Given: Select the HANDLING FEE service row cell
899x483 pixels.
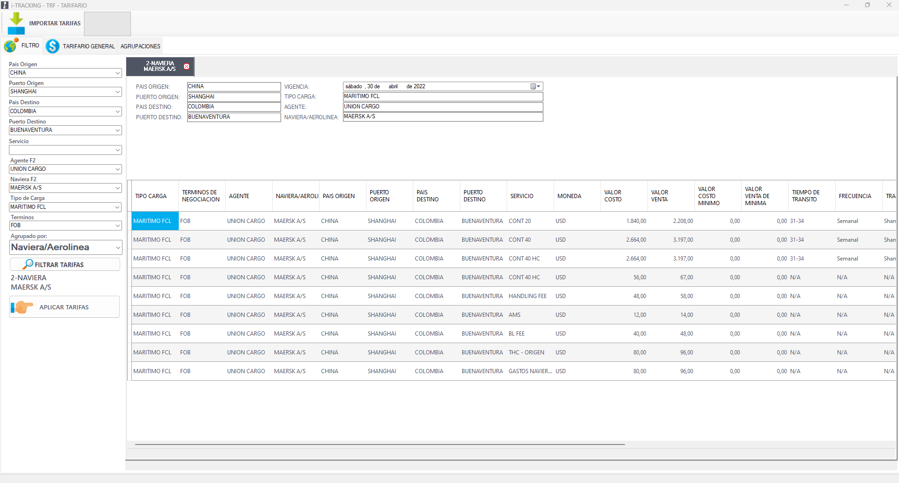Looking at the screenshot, I should 527,296.
